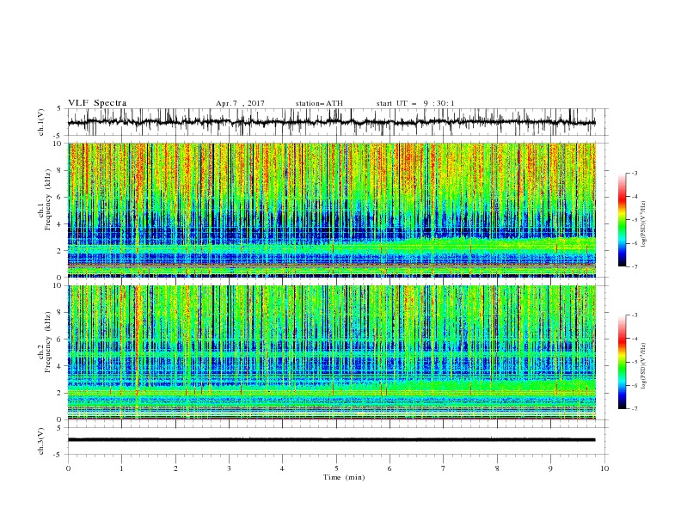Click the time axis tick label 3

[229, 468]
